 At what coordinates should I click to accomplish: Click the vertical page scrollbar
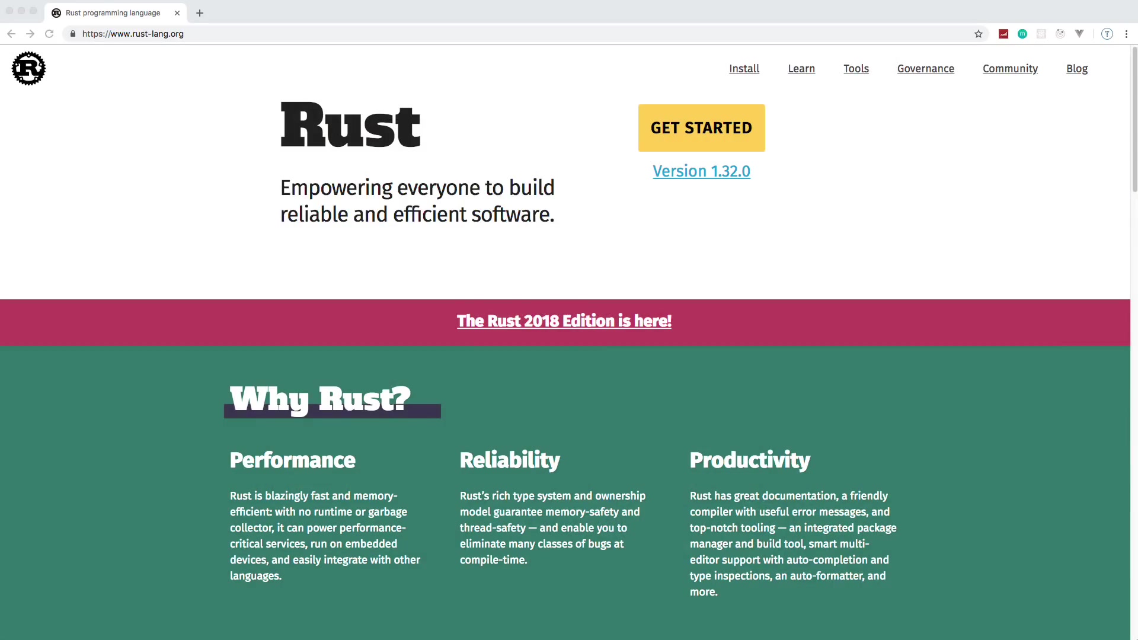(x=1134, y=119)
